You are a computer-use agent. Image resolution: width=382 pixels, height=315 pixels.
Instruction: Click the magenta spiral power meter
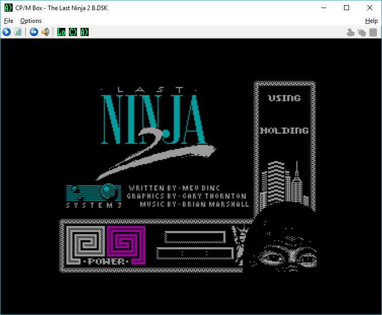click(126, 245)
